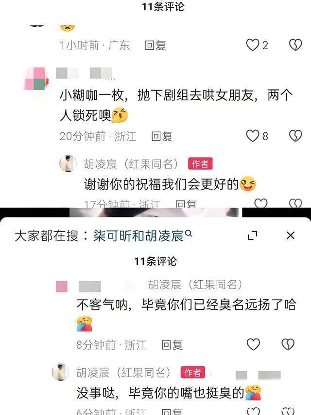Reply to the 1小时前 广东 comment

pyautogui.click(x=155, y=45)
